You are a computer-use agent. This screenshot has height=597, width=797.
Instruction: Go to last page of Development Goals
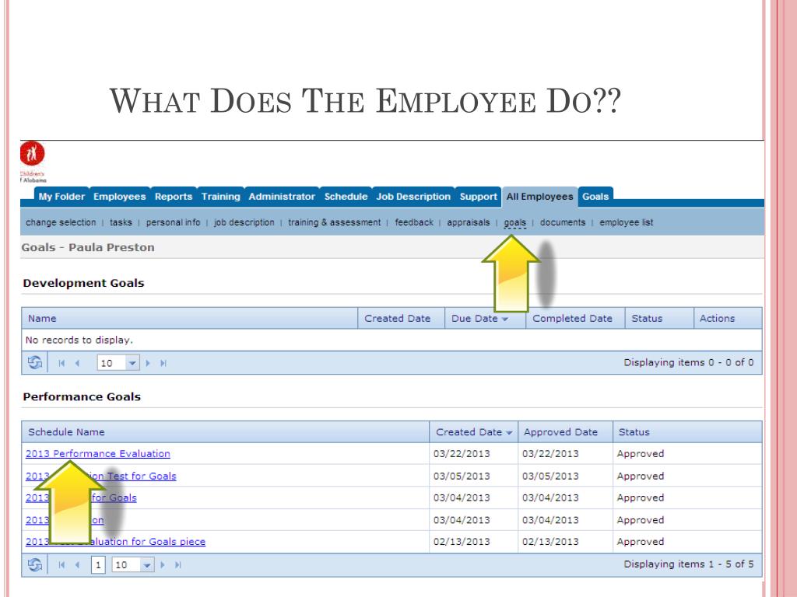click(163, 363)
